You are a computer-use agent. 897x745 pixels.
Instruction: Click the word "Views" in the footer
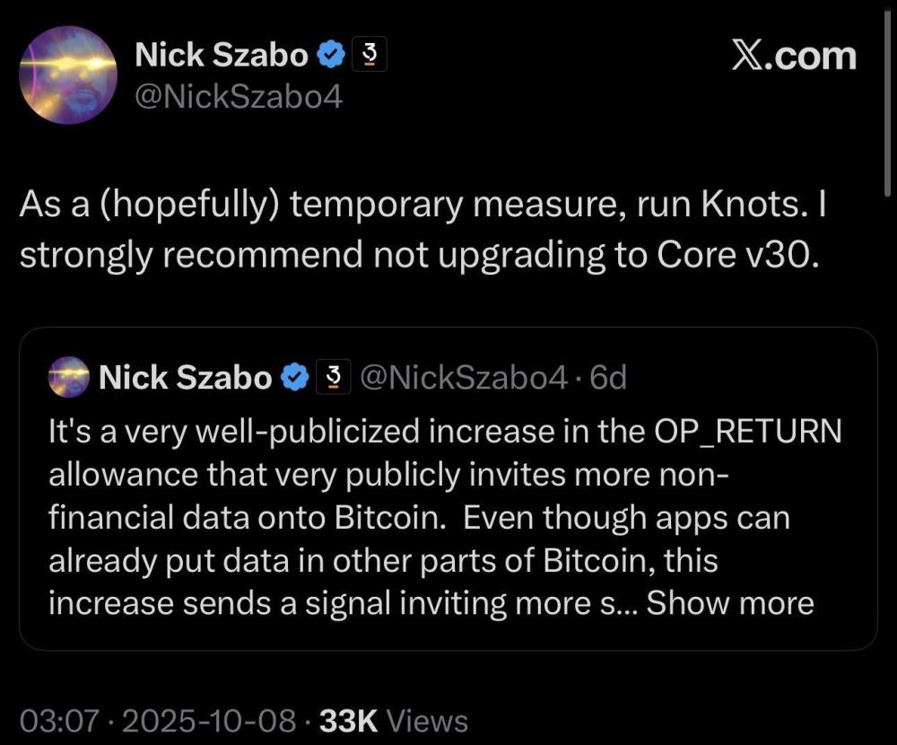coord(428,721)
